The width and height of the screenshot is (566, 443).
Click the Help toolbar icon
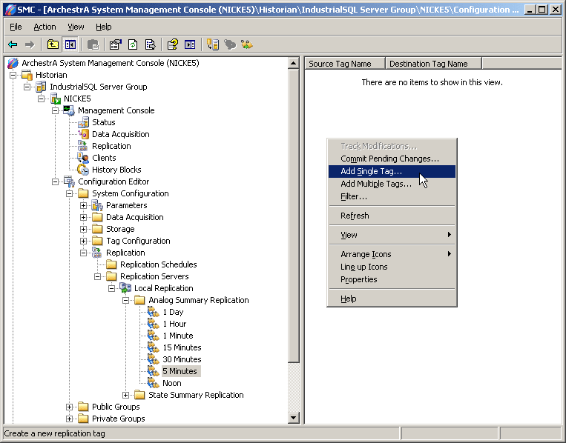173,44
